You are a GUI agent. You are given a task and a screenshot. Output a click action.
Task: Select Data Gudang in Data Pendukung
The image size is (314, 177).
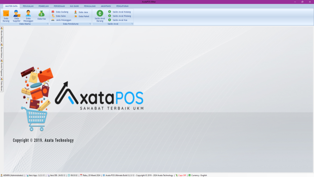[60, 12]
